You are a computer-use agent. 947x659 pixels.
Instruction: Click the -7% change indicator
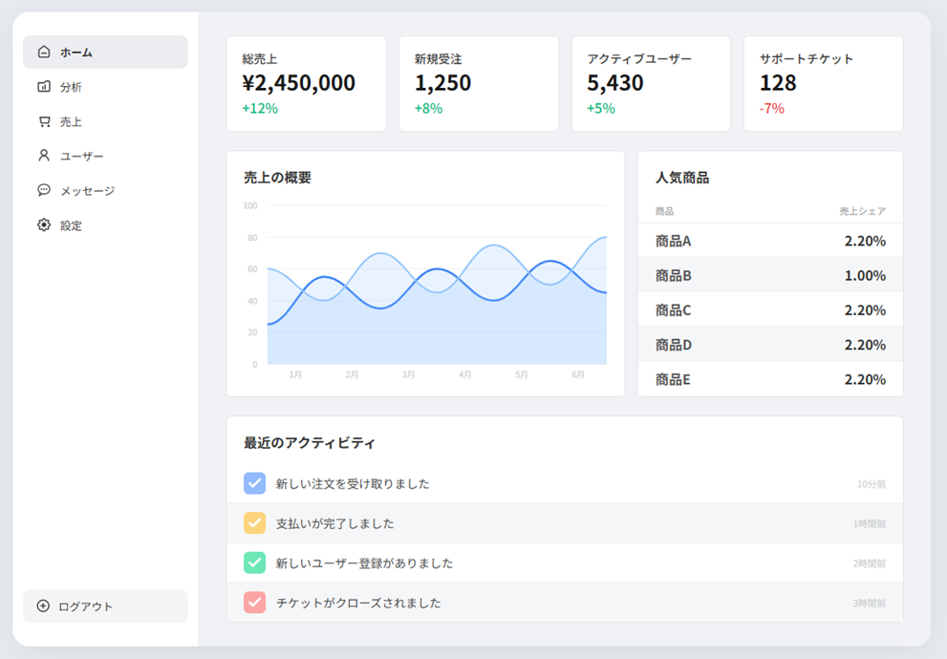coord(772,109)
